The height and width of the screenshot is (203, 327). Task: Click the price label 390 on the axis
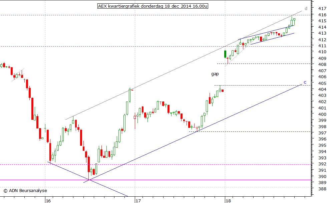pyautogui.click(x=322, y=176)
